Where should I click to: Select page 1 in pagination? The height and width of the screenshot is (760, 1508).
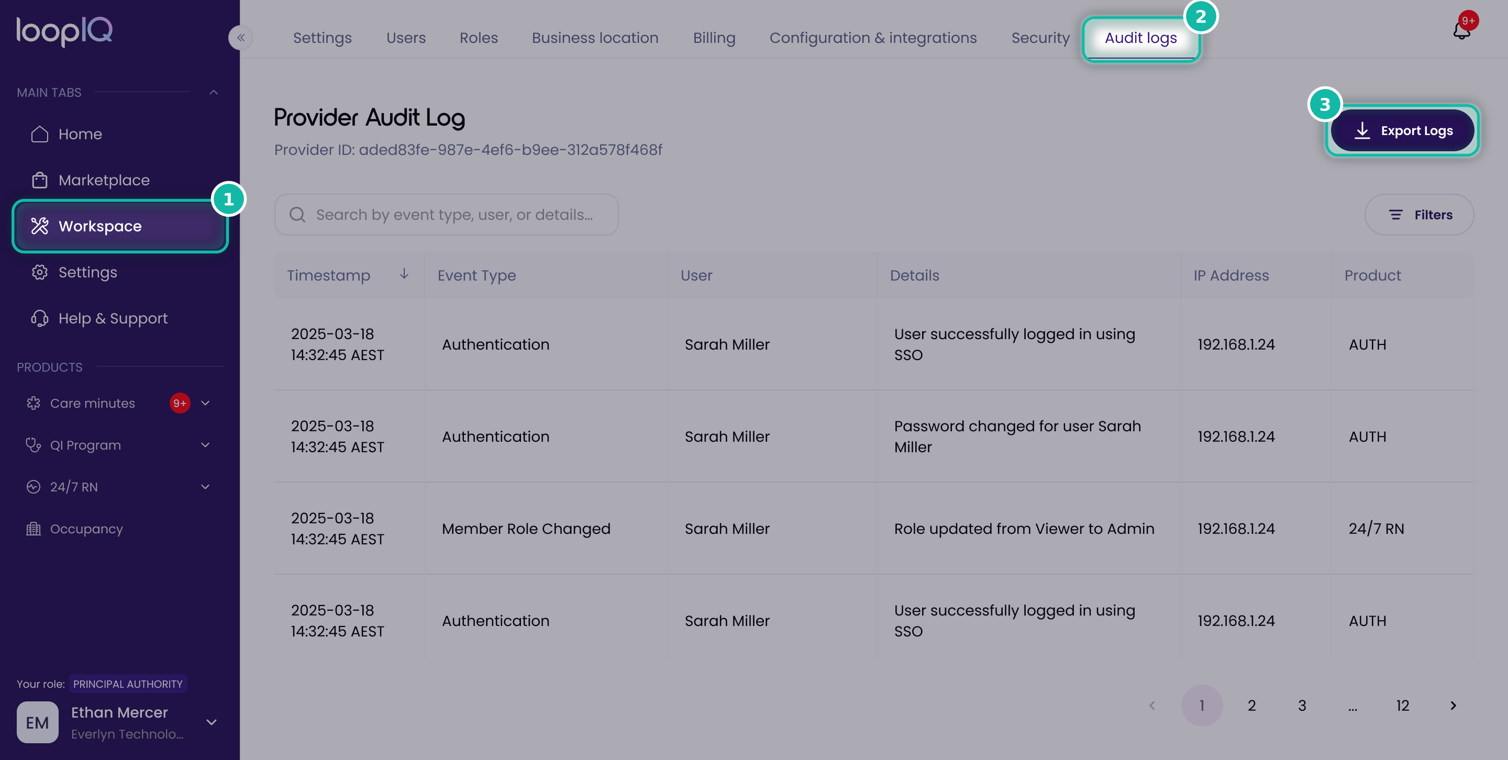click(1202, 706)
